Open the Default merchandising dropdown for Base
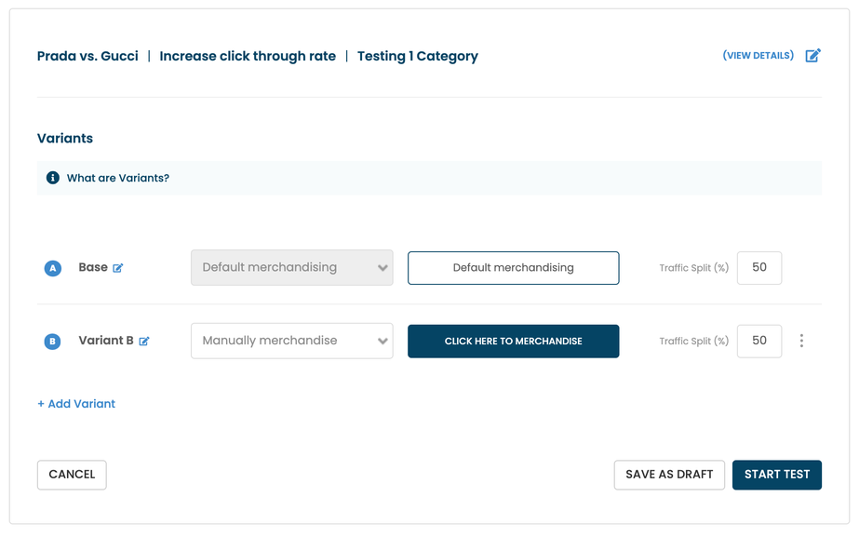This screenshot has height=537, width=859. 292,267
